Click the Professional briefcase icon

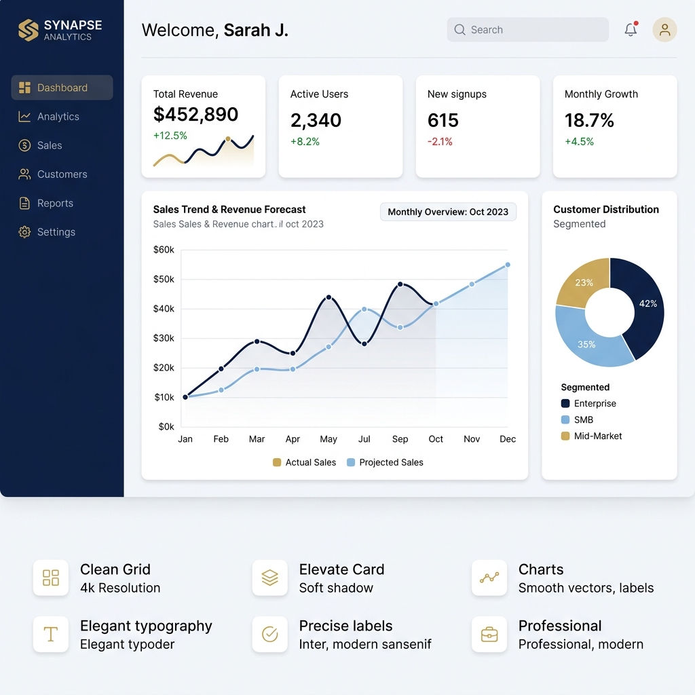(x=489, y=634)
